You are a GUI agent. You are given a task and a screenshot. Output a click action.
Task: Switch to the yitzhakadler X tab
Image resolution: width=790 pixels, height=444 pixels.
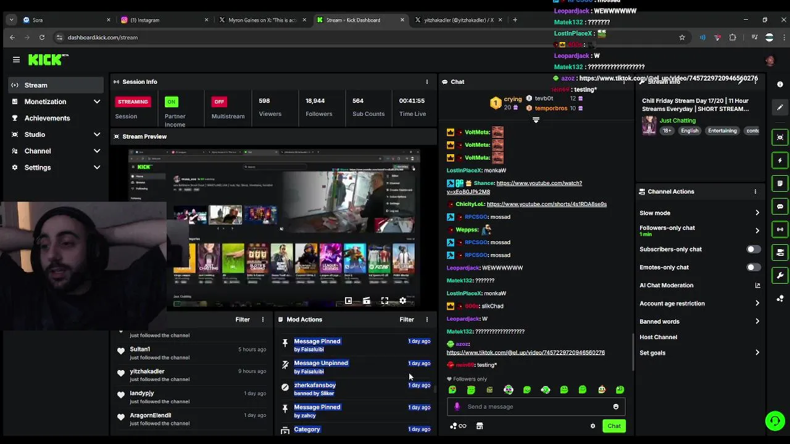point(458,20)
